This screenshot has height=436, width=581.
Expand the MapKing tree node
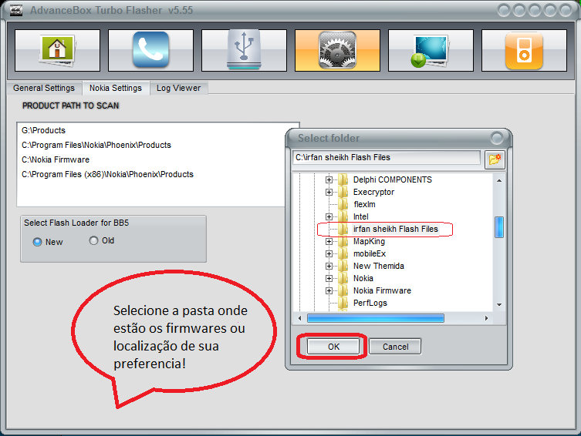[329, 241]
